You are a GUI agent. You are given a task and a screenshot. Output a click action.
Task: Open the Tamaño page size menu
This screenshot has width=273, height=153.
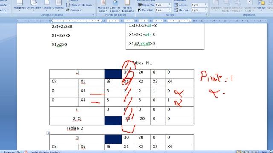tap(46, 6)
